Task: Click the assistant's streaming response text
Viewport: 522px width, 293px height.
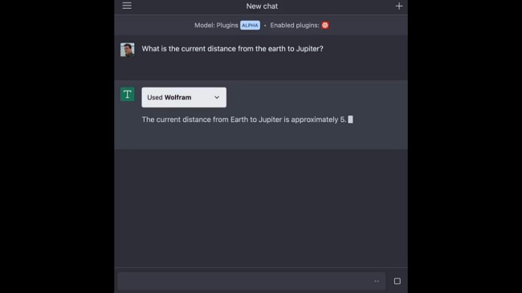Action: (244, 120)
